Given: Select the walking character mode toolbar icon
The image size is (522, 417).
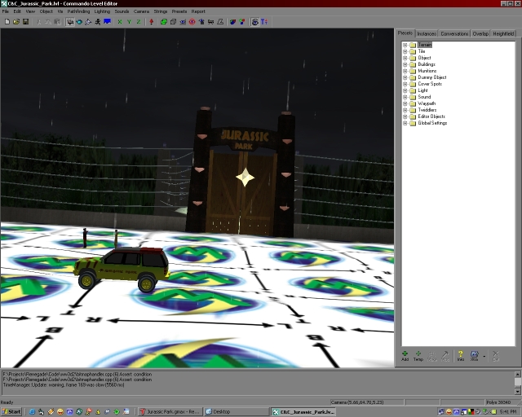Looking at the screenshot, I should click(x=98, y=22).
